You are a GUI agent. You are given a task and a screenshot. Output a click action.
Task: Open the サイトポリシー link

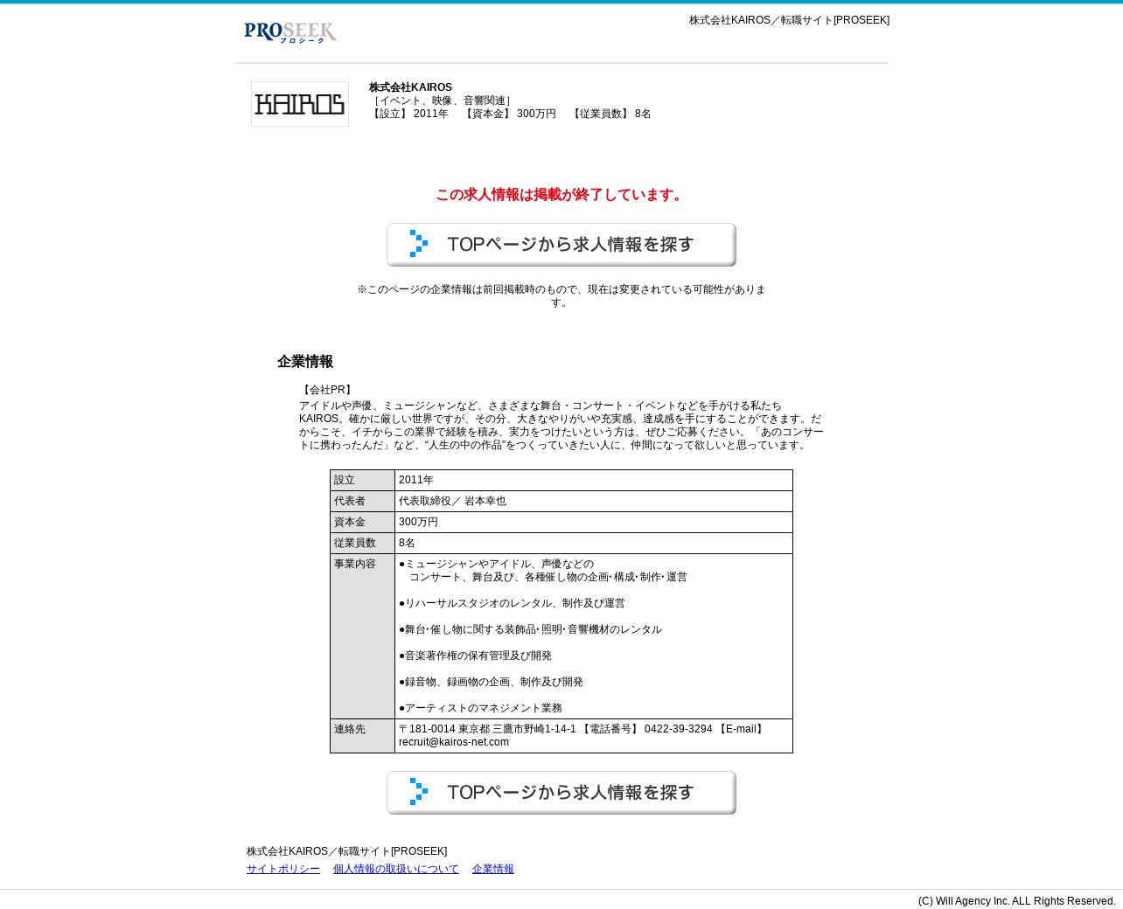pos(283,869)
